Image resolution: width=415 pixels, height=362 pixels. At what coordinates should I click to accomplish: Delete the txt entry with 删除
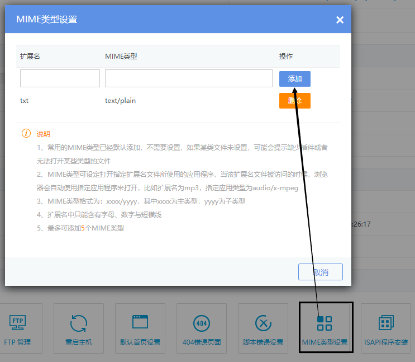tap(294, 101)
